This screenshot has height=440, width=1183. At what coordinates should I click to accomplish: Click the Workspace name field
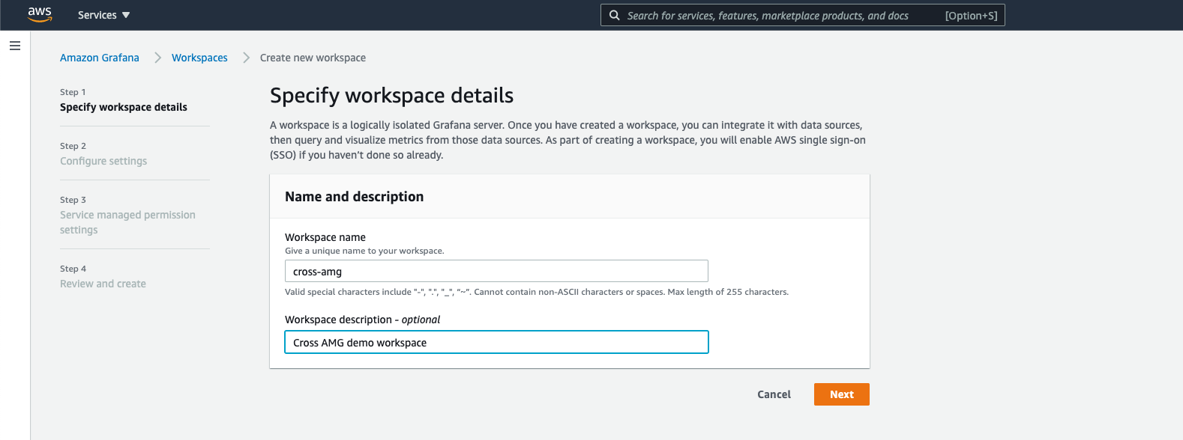[496, 271]
